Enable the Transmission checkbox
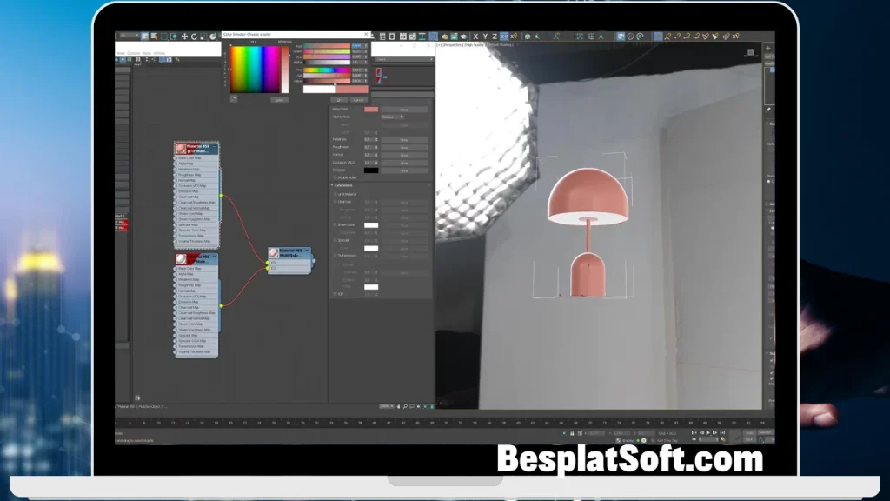The width and height of the screenshot is (890, 501). (x=333, y=257)
